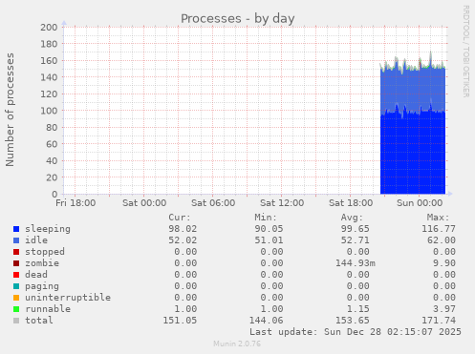The width and height of the screenshot is (475, 354).
Task: Click the 'dead' legend label
Action: point(36,275)
